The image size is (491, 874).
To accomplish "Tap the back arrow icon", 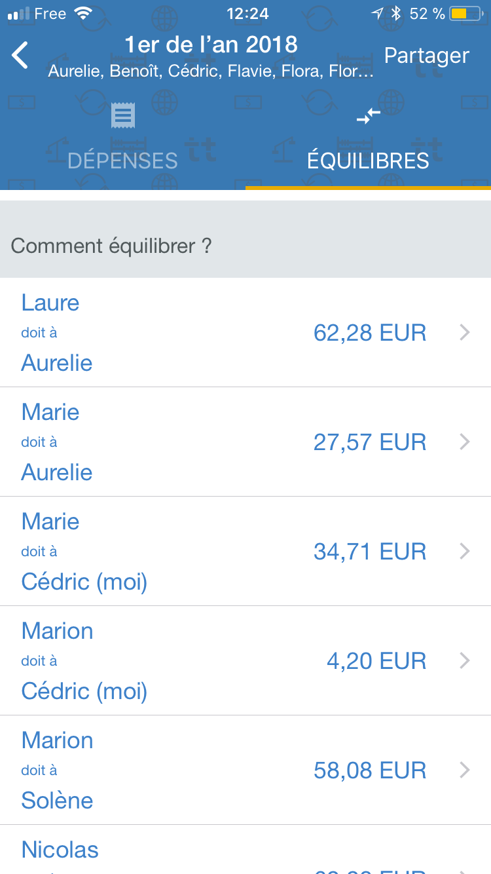I will [20, 55].
